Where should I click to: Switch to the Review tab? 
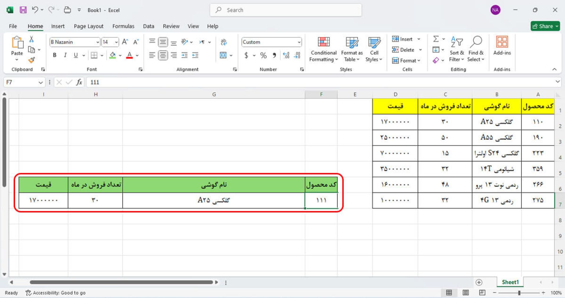(x=171, y=26)
